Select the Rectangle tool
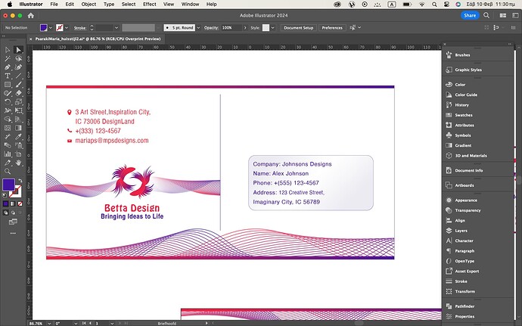 [x=8, y=85]
